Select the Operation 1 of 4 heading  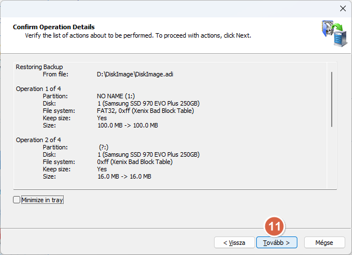(38, 89)
